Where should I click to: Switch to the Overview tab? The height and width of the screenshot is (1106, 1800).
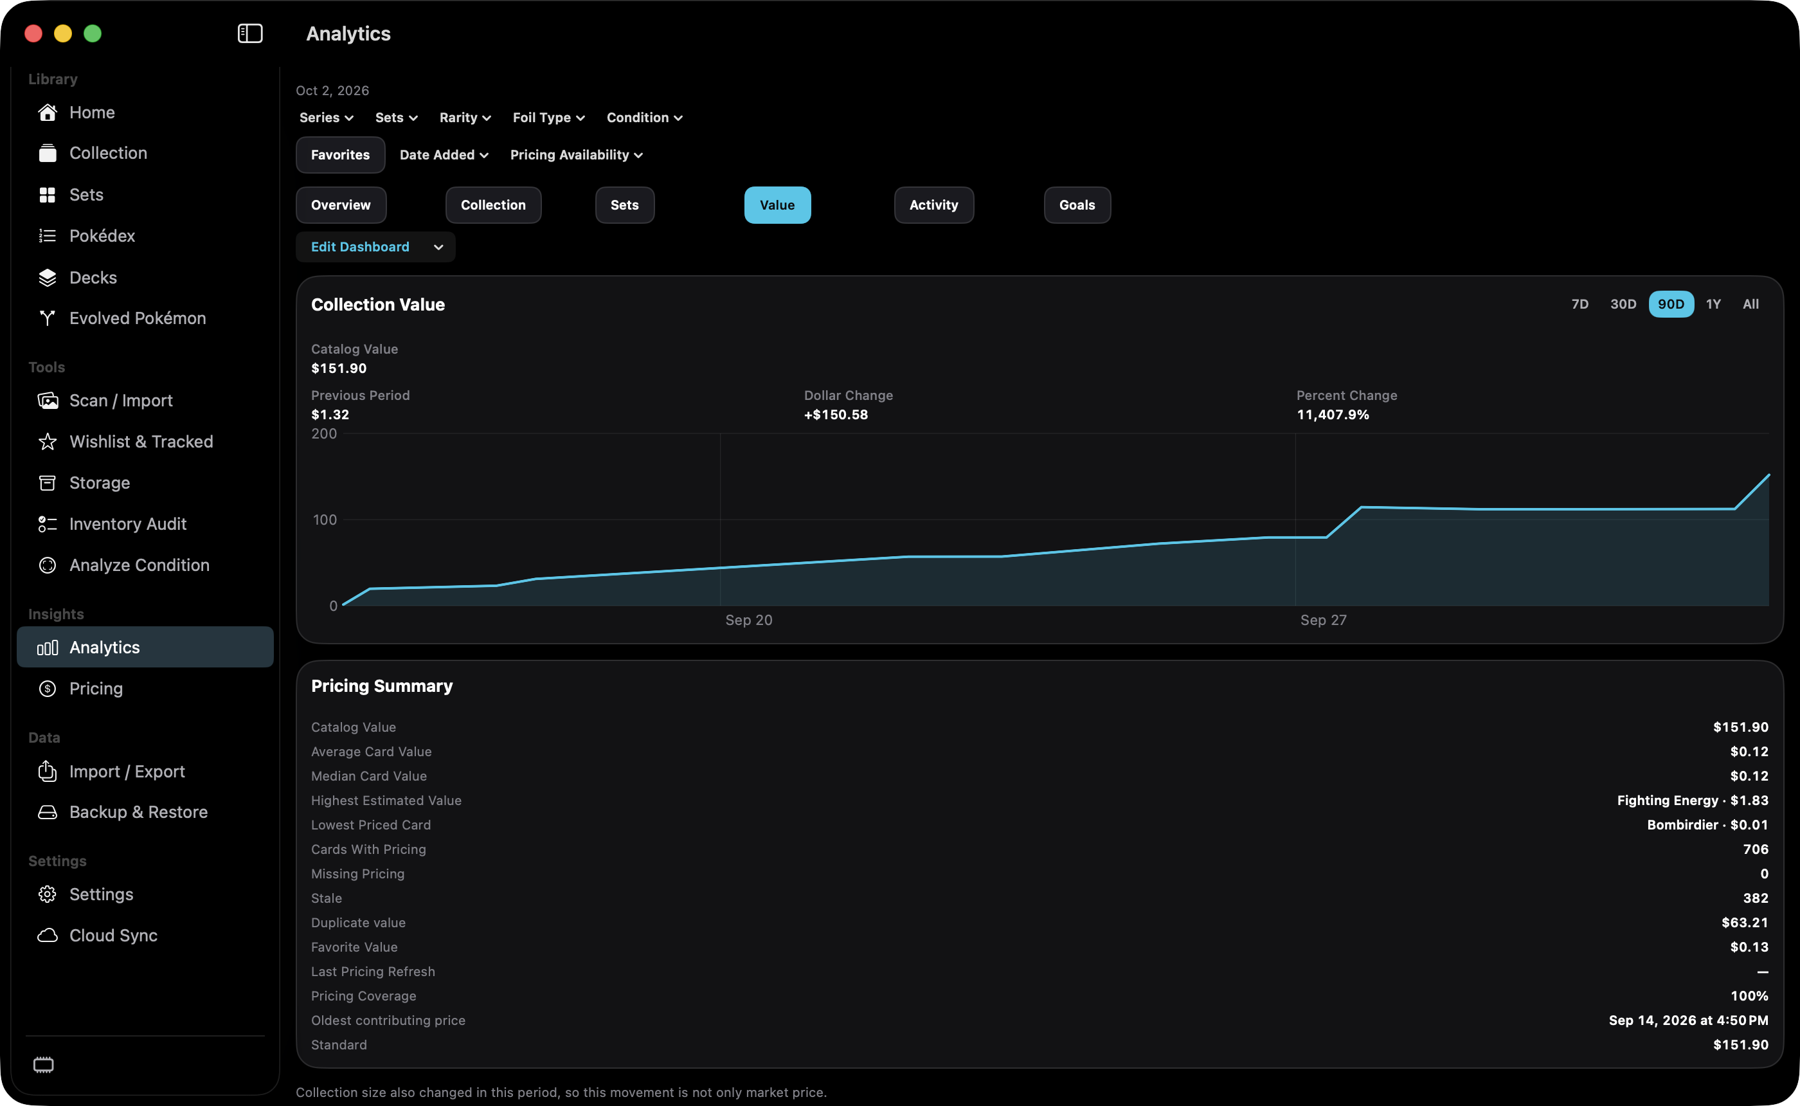click(x=341, y=205)
